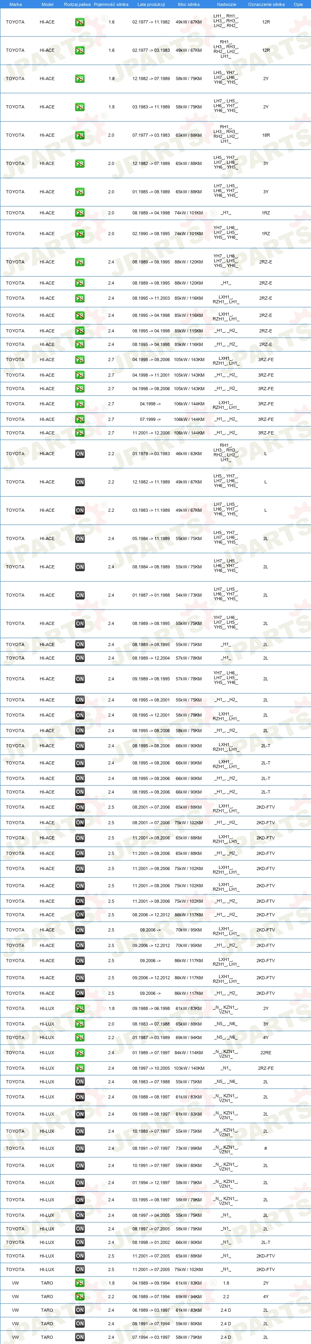This screenshot has width=311, height=1344.
Task: Select the 18R engine code cell
Action: pyautogui.click(x=266, y=135)
